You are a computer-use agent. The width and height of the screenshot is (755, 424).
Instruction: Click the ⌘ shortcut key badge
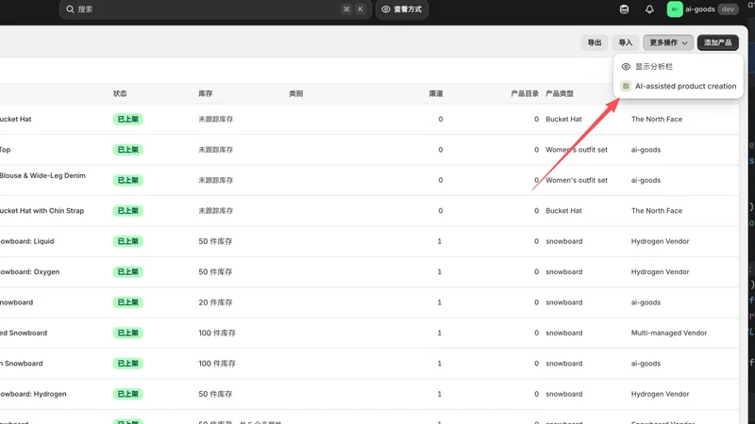pyautogui.click(x=346, y=9)
